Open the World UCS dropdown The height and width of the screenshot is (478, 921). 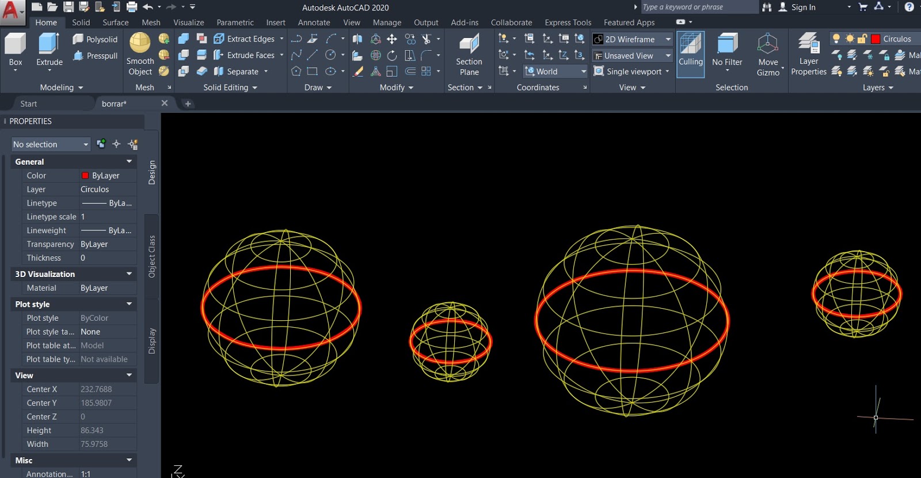coord(555,71)
